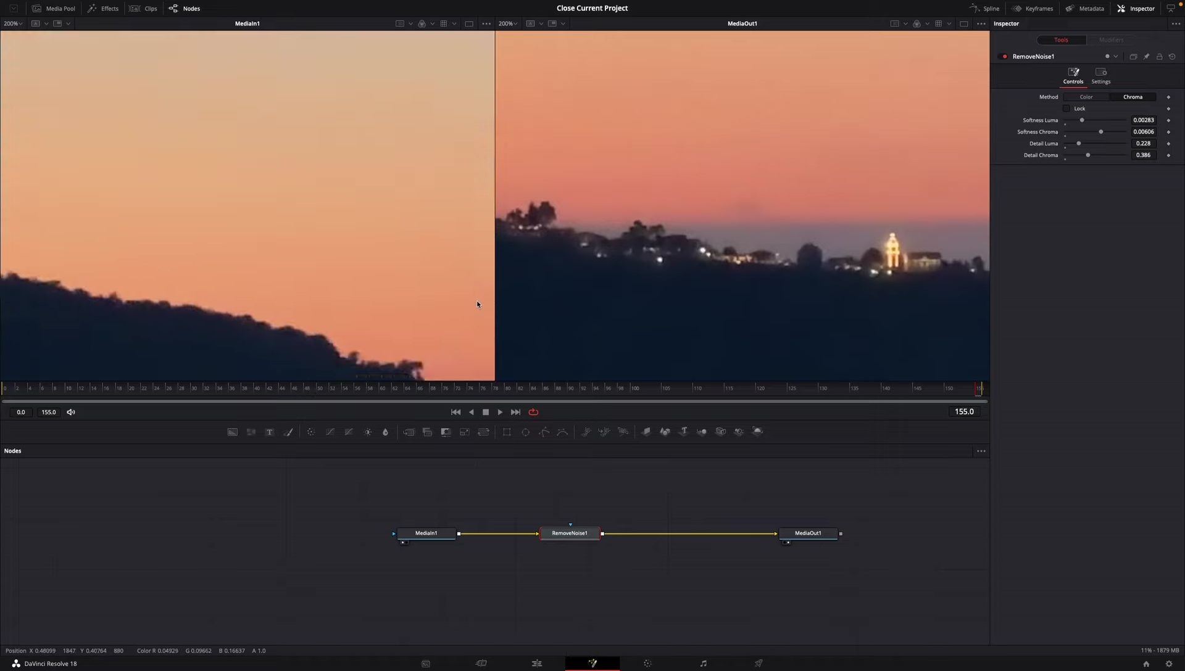Toggle keyframe diamond for Softness Chroma

click(x=1168, y=133)
